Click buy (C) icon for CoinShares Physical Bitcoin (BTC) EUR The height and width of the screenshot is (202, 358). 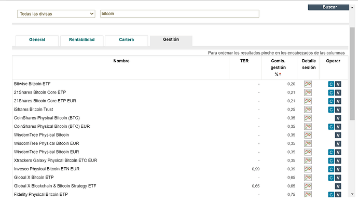[331, 127]
